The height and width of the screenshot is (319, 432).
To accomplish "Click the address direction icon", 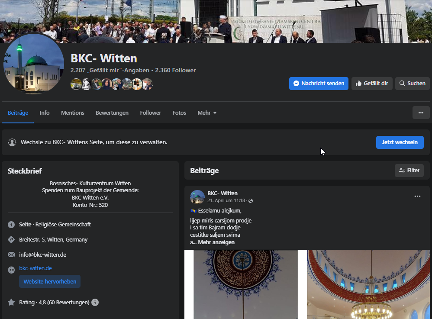I will [11, 240].
